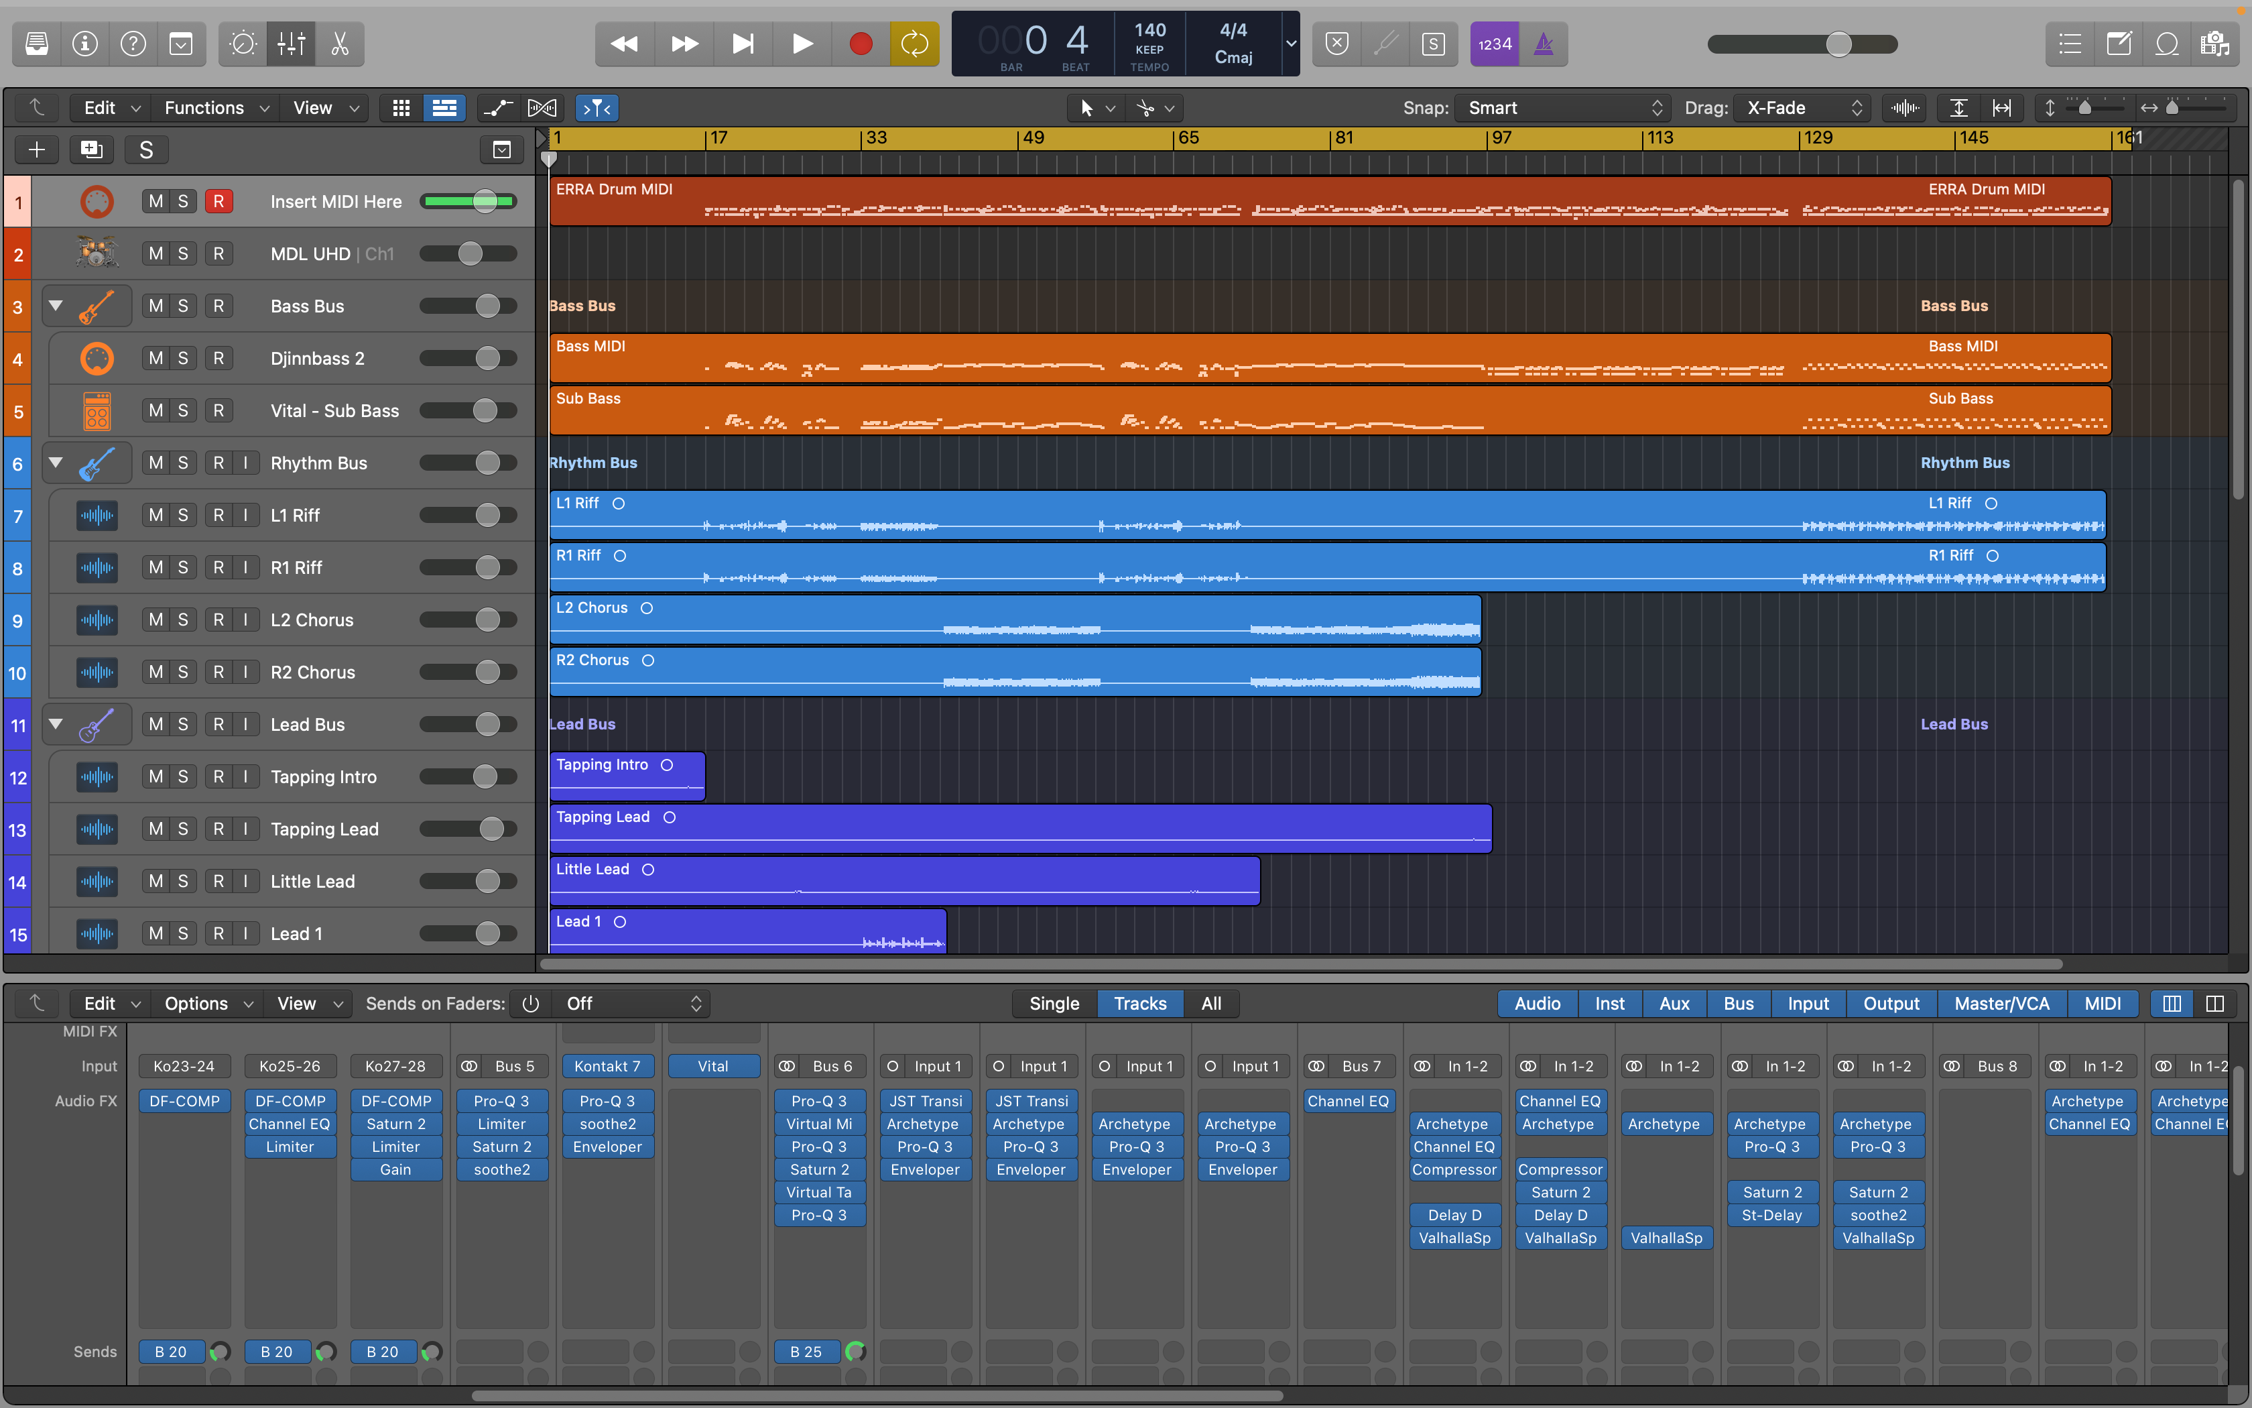Screen dimensions: 2252x1408
Task: Open the Loop Browser icon
Action: pyautogui.click(x=2166, y=44)
